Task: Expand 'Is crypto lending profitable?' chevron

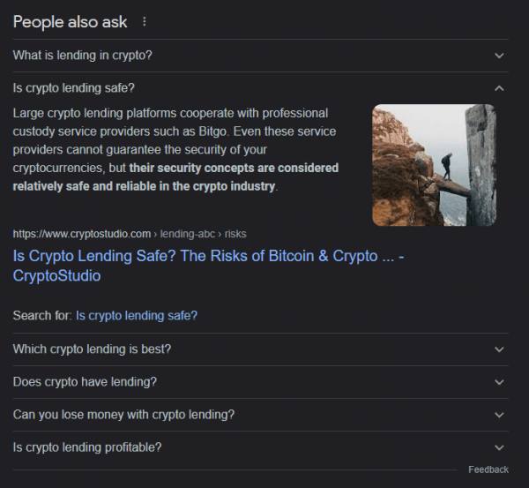Action: tap(499, 447)
